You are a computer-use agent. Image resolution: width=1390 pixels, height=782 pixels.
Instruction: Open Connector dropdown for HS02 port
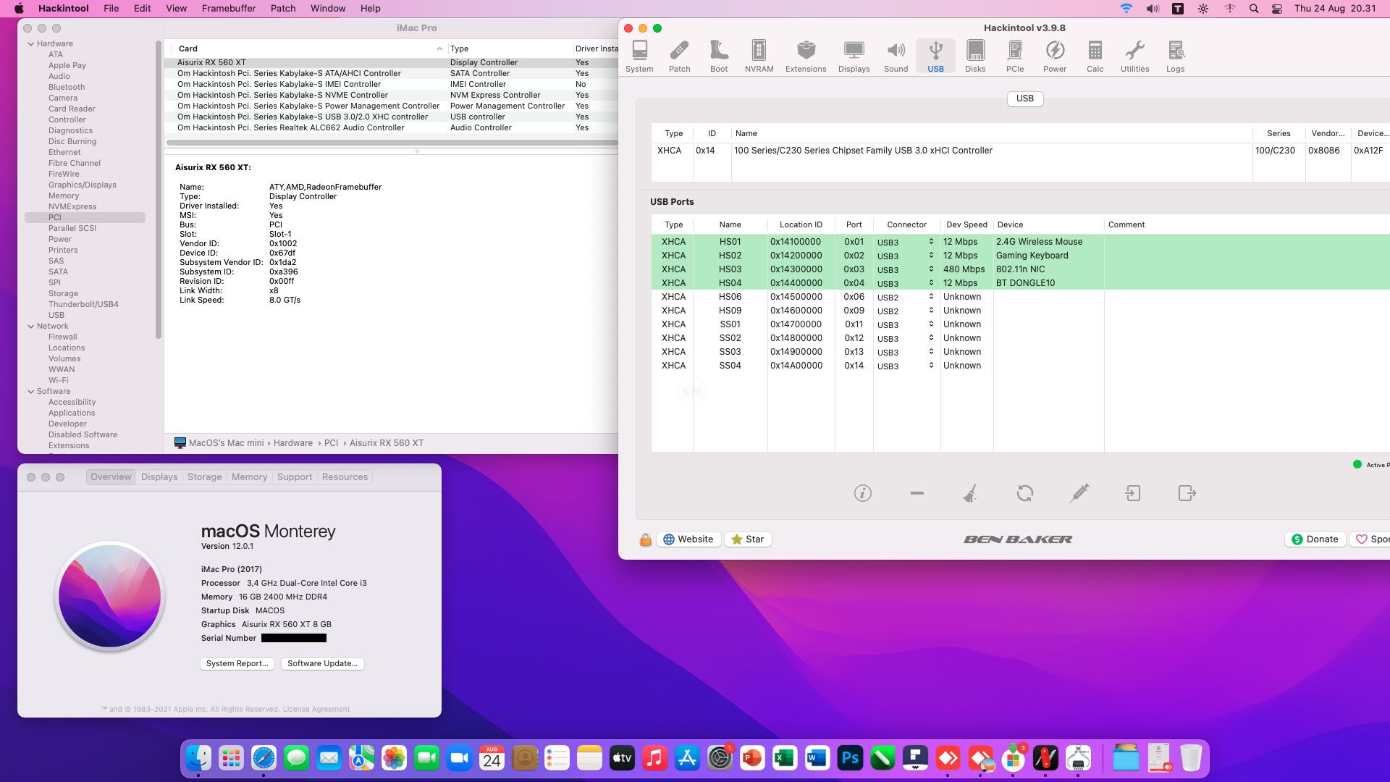click(906, 256)
